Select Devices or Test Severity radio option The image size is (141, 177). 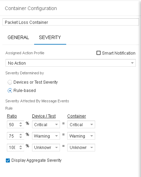point(10,82)
